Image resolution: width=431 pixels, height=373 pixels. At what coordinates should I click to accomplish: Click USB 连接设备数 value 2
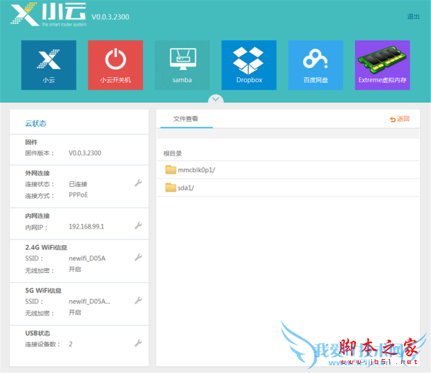click(71, 344)
